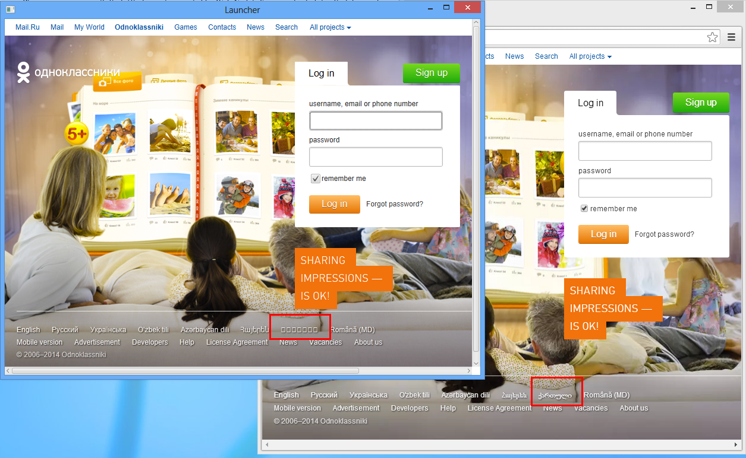746x458 pixels.
Task: Click the orange 5+ badge on the album
Action: [77, 134]
